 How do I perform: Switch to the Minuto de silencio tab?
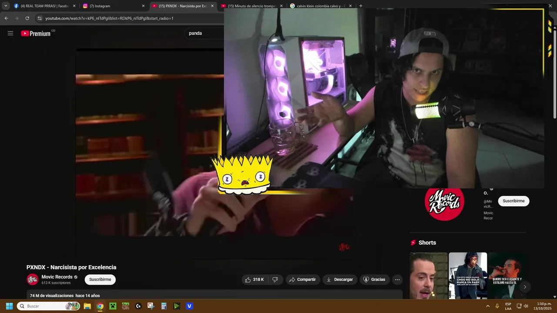252,6
